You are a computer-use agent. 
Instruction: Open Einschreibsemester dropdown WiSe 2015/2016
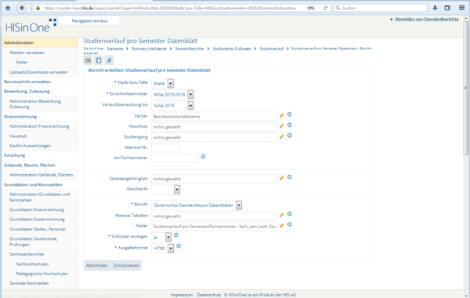tap(172, 94)
